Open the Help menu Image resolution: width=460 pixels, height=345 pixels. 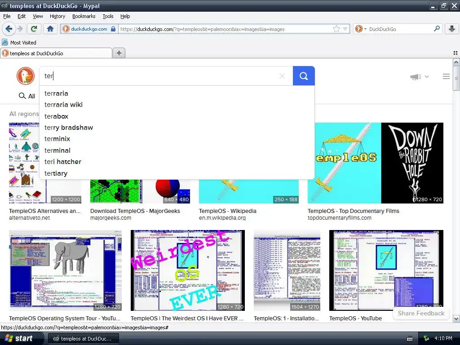tap(125, 16)
